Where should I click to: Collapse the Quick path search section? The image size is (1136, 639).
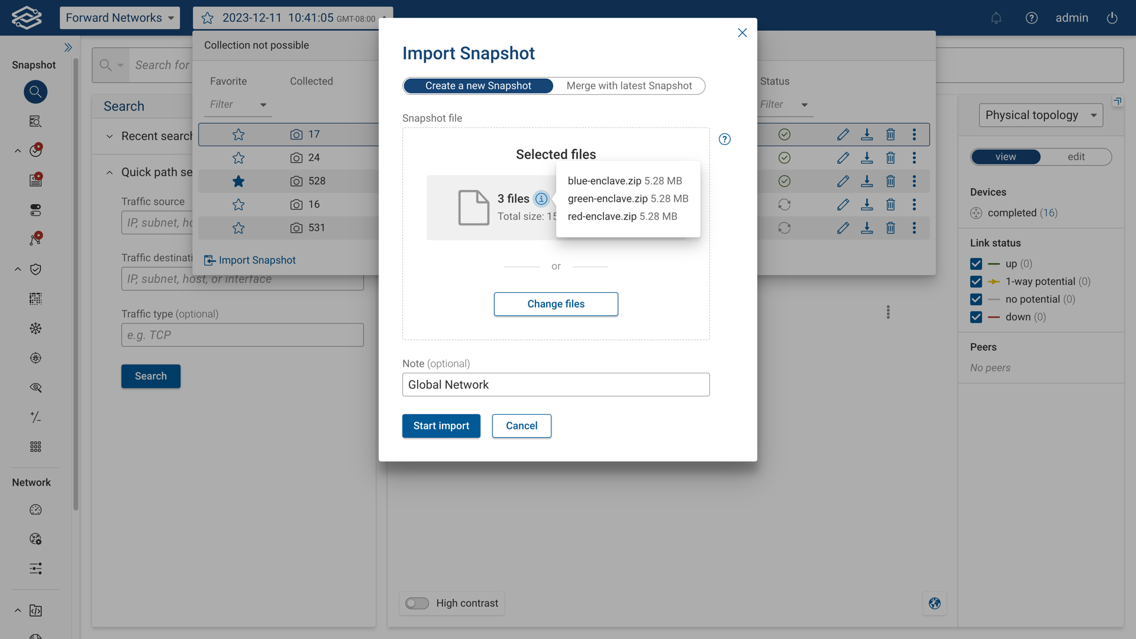pos(109,172)
